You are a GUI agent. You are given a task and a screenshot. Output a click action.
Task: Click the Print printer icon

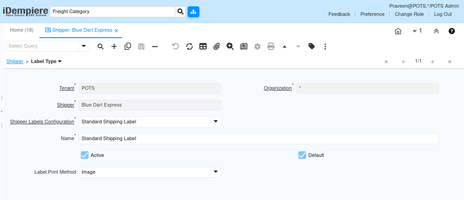point(271,47)
